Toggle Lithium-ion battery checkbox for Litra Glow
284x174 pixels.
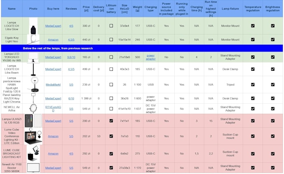[x=111, y=26]
